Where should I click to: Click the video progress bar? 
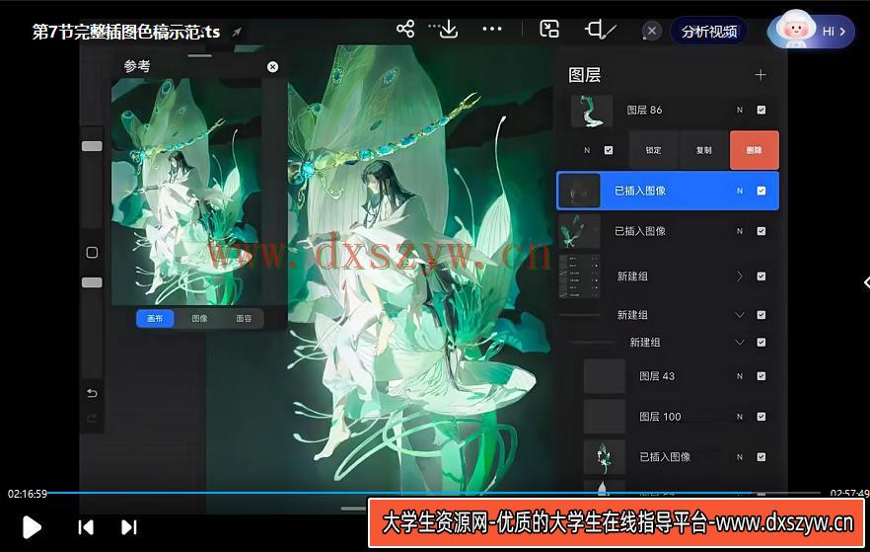(x=433, y=493)
